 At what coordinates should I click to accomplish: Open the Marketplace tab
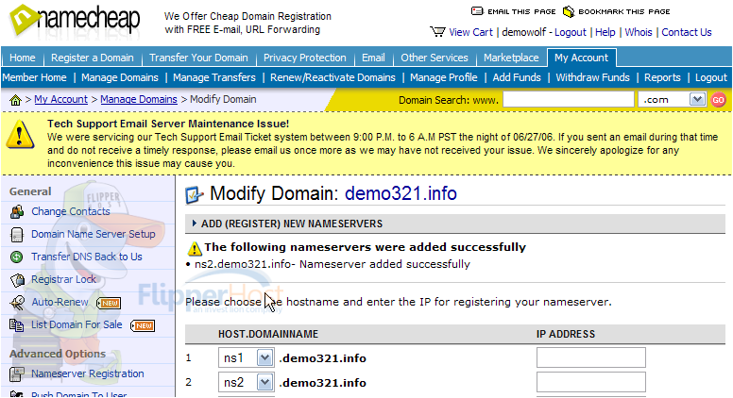pos(511,58)
